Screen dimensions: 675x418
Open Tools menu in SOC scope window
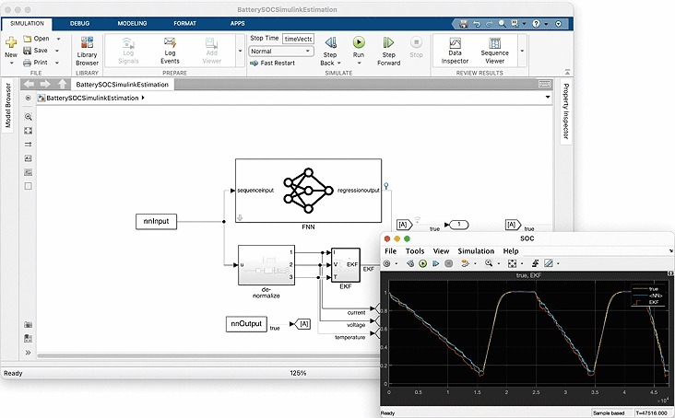pyautogui.click(x=415, y=251)
